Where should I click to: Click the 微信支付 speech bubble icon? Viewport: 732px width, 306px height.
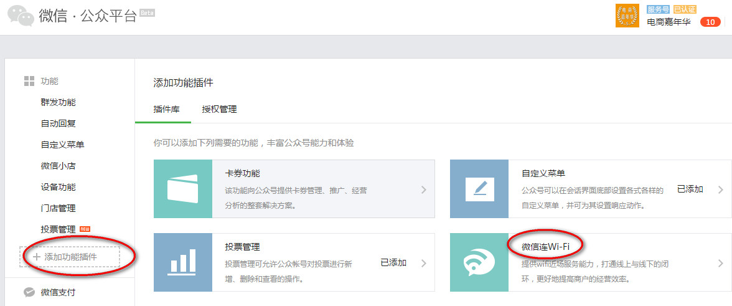point(29,292)
